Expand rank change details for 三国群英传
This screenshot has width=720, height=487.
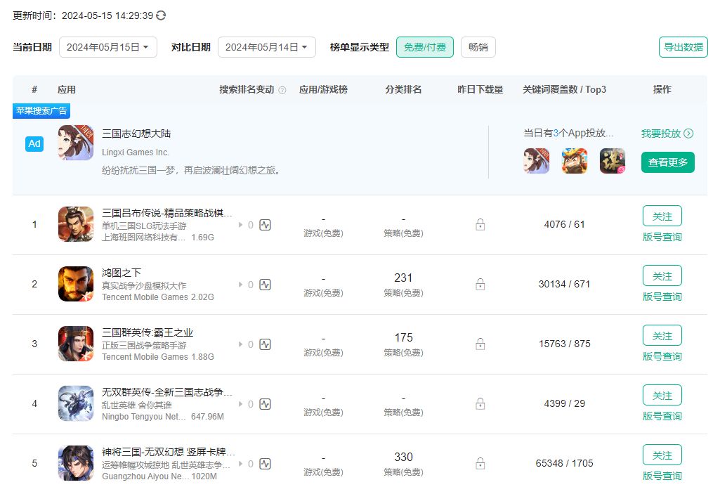click(241, 344)
